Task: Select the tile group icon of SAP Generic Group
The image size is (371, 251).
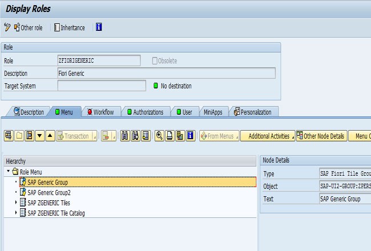Action: 23,181
